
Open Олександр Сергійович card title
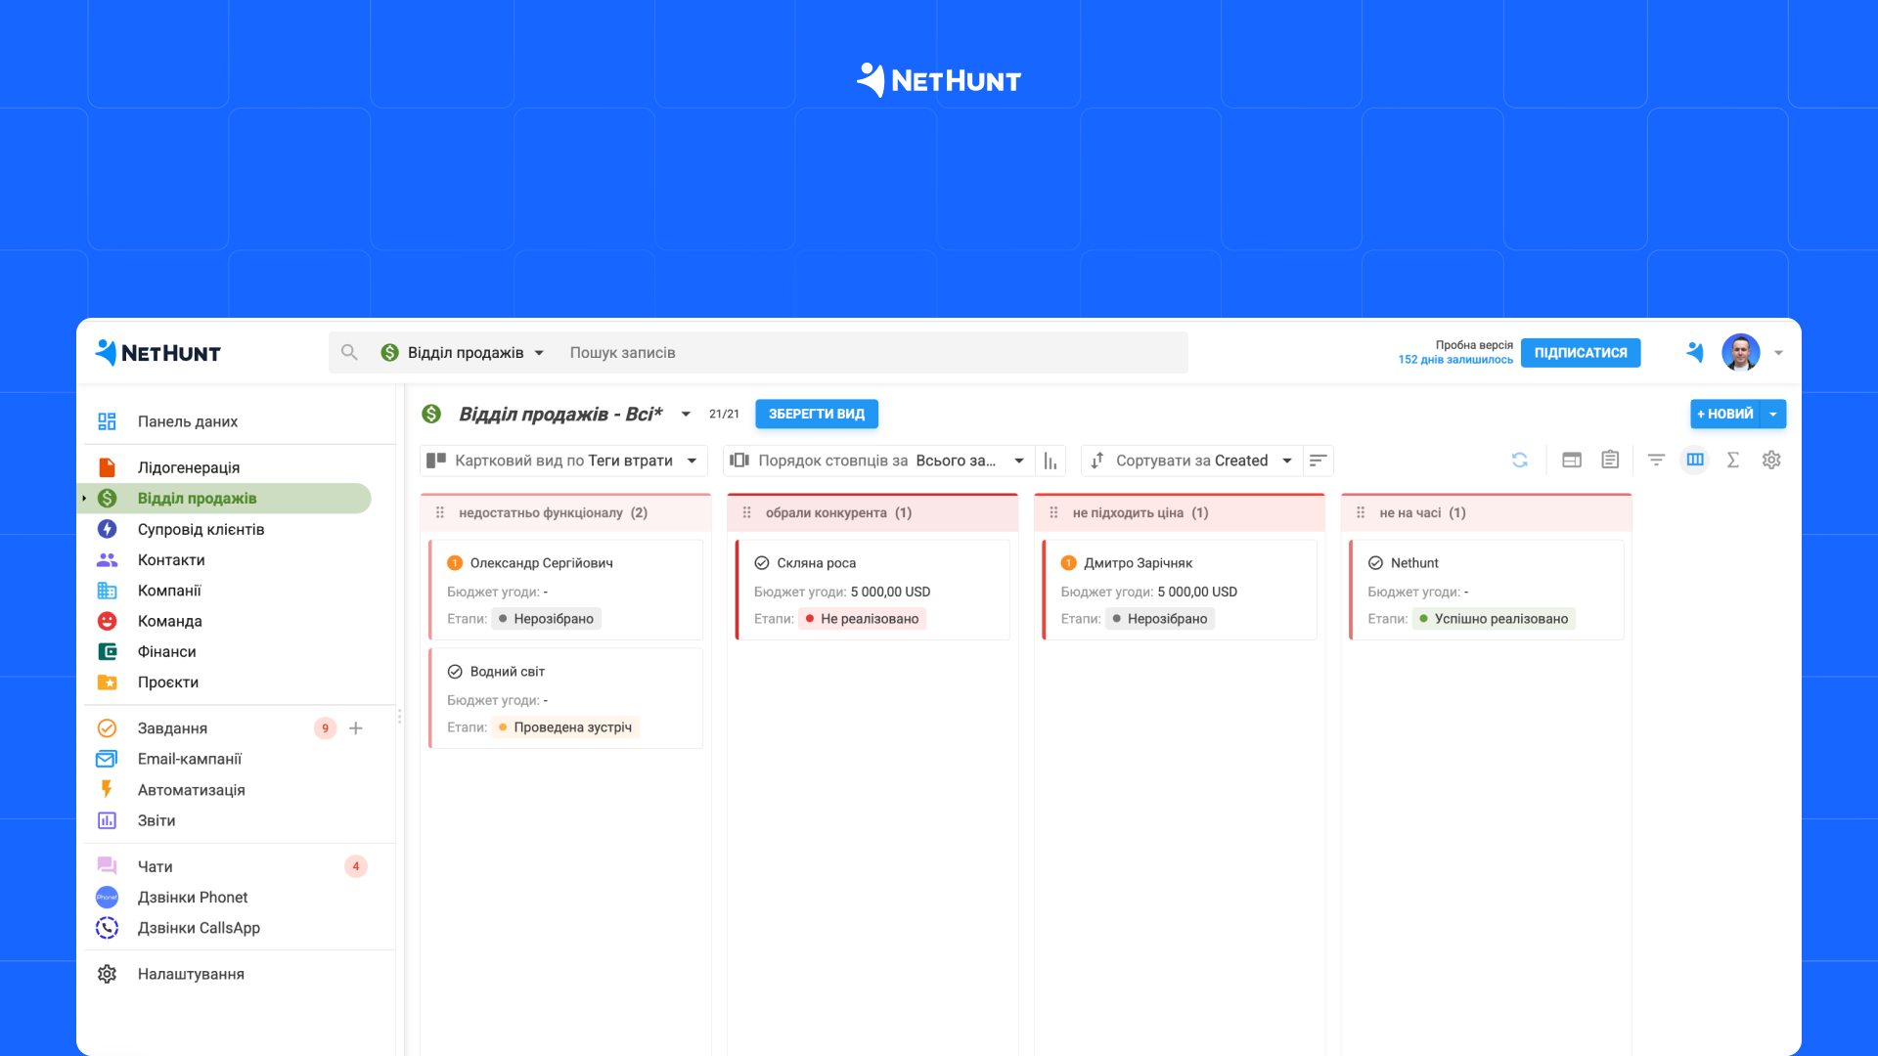542,563
